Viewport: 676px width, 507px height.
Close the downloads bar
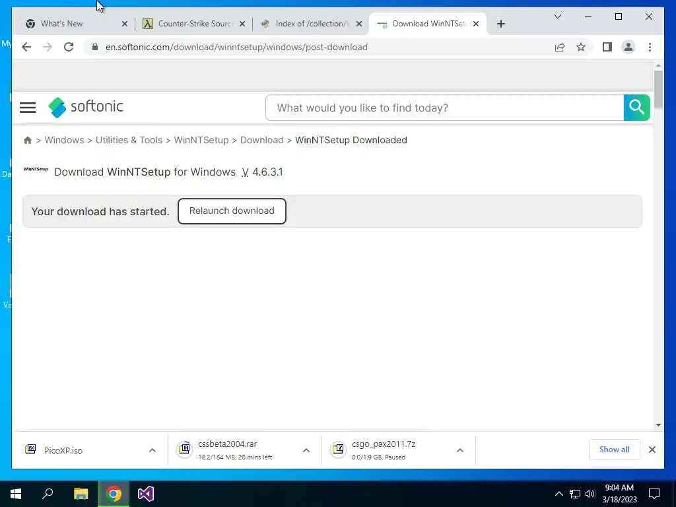click(652, 450)
